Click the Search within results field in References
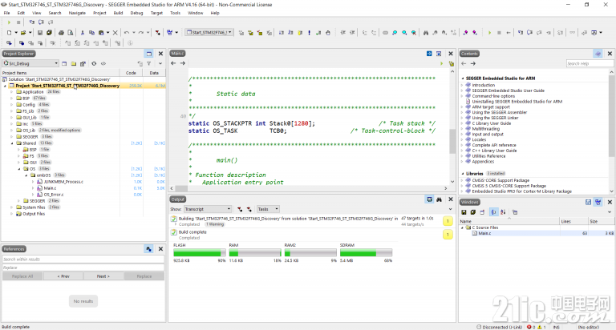Image resolution: width=616 pixels, height=330 pixels. pos(83,260)
